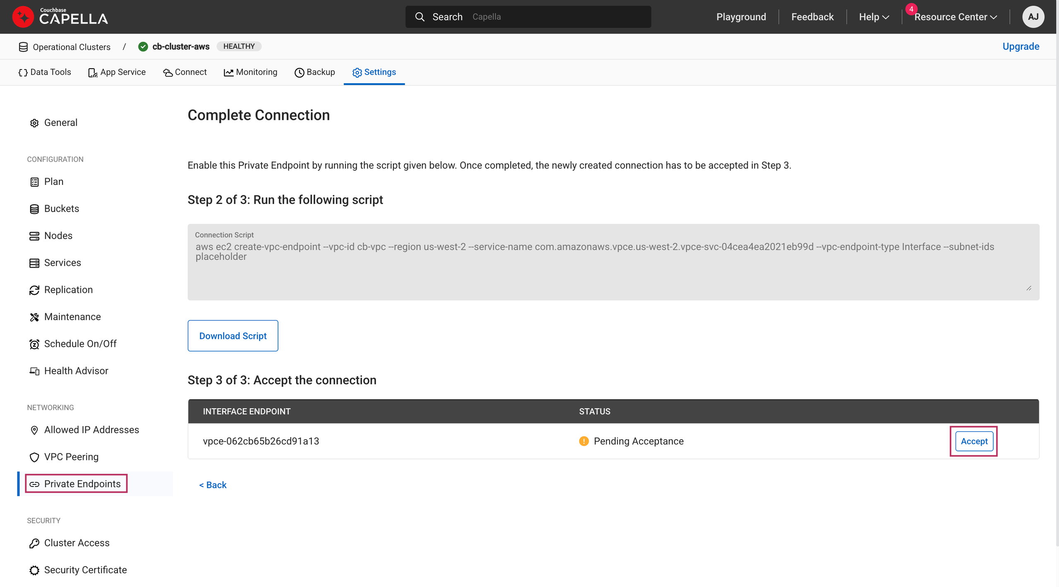Click the Operational Clusters database icon

click(x=23, y=47)
